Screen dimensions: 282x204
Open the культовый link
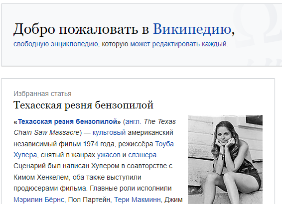point(109,133)
